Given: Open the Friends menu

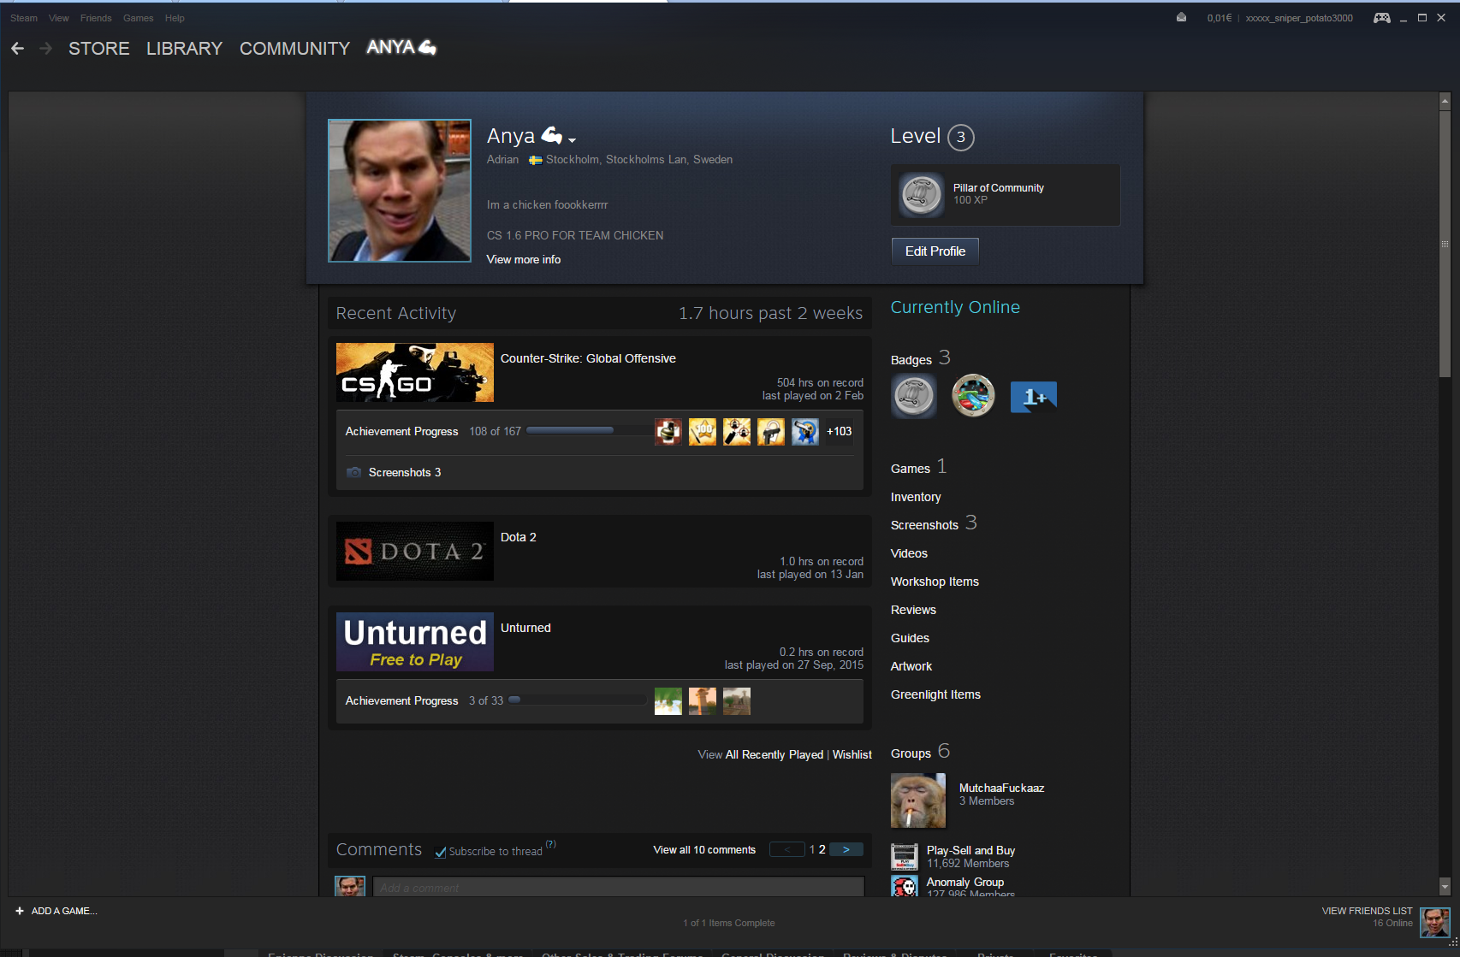Looking at the screenshot, I should click(x=96, y=18).
